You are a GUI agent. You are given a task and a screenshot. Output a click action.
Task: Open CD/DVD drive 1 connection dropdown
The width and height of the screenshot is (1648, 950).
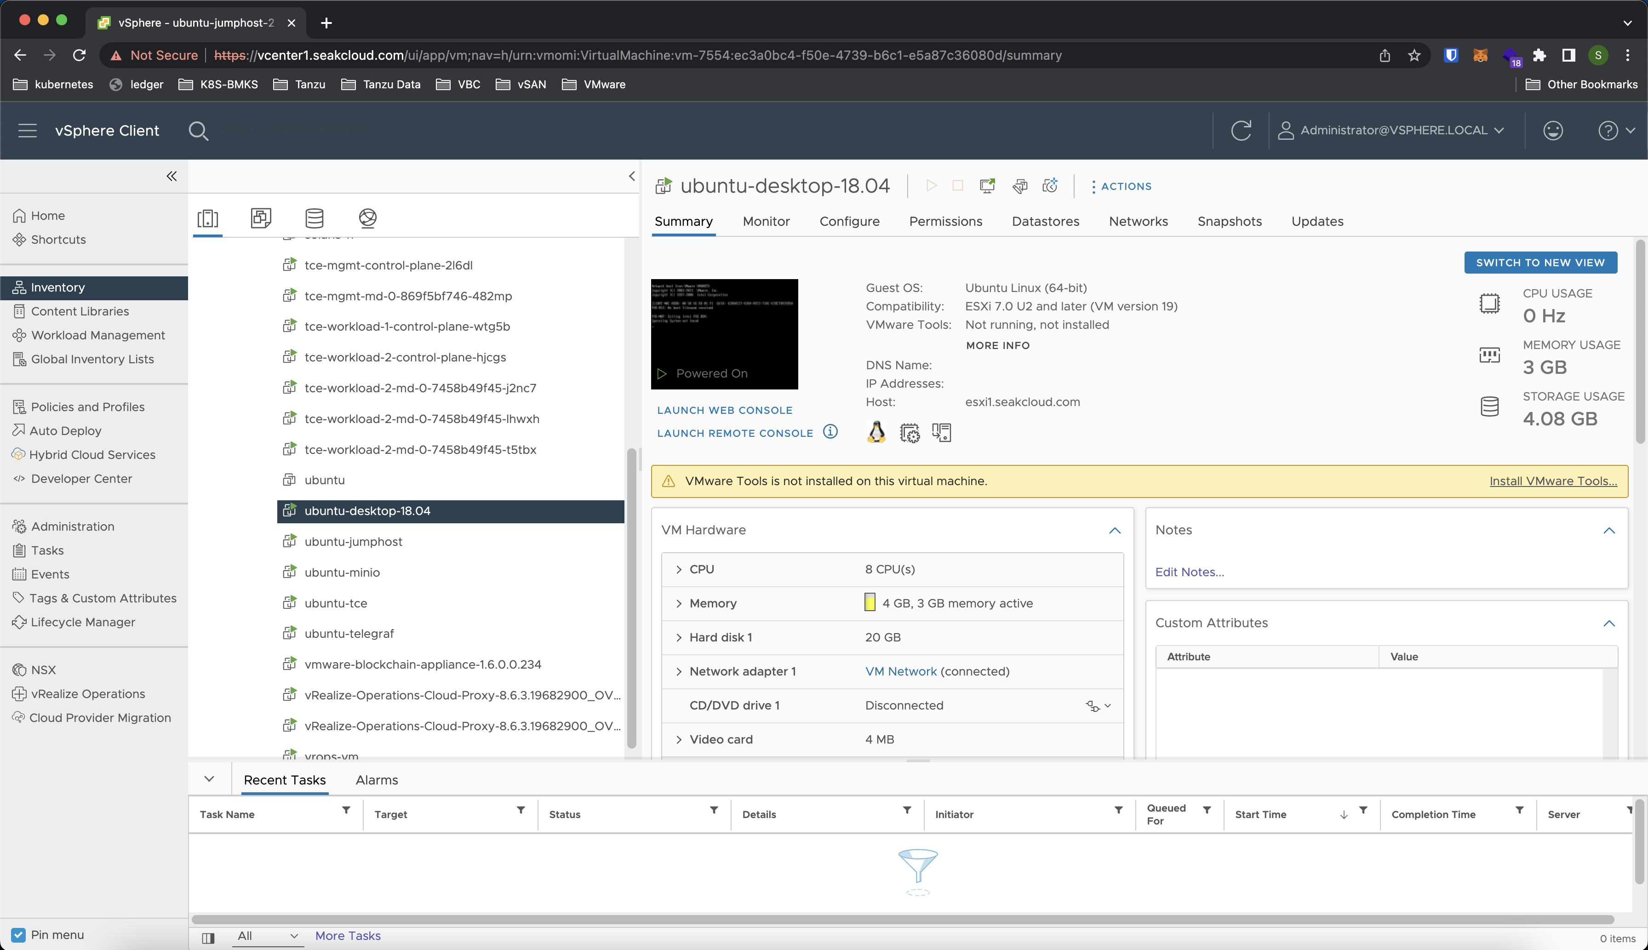(1099, 706)
